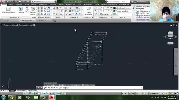Image resolution: width=179 pixels, height=100 pixels.
Task: Click the wrench customize icon in command line
Action: 41,88
